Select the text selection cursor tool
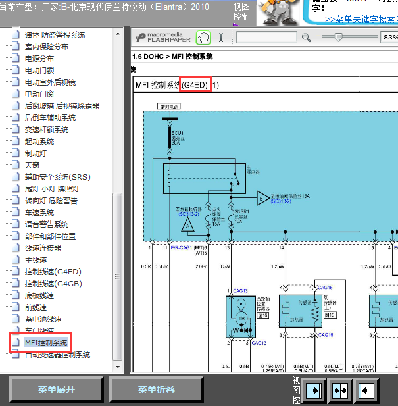398x406 pixels. tap(221, 38)
